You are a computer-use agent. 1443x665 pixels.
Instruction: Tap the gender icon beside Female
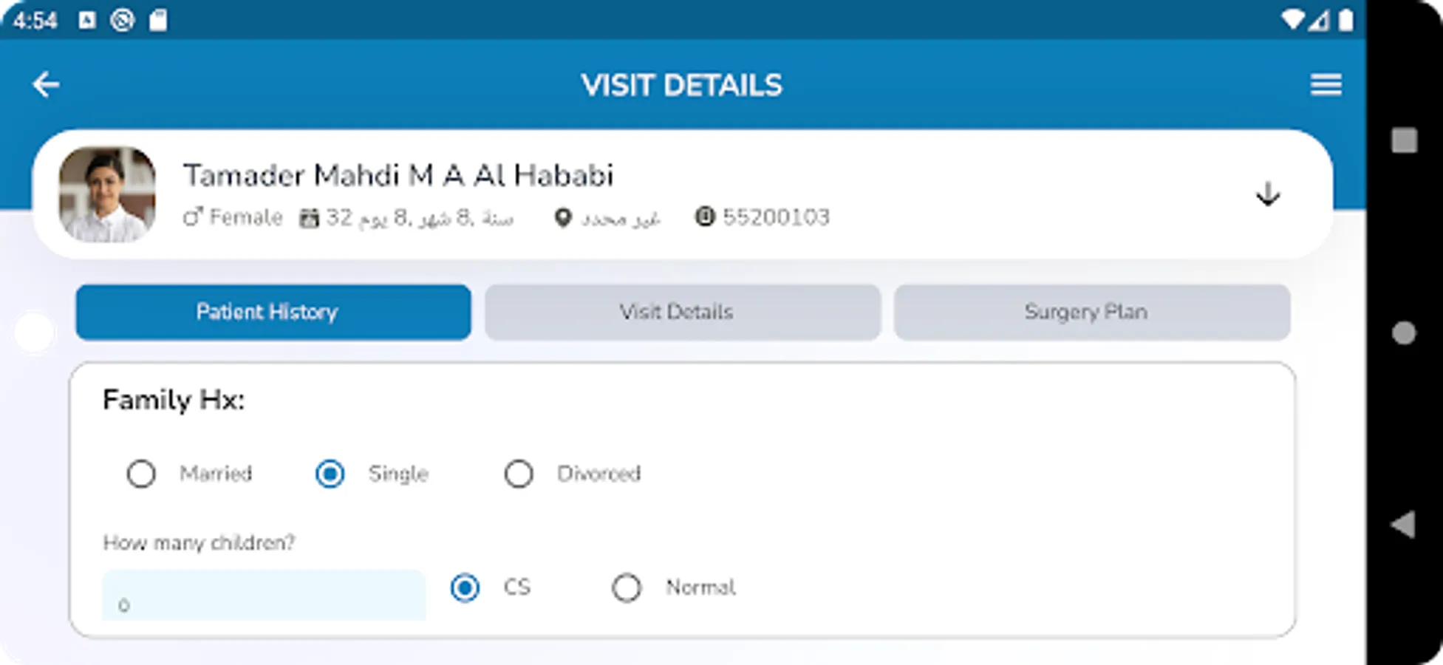[193, 217]
